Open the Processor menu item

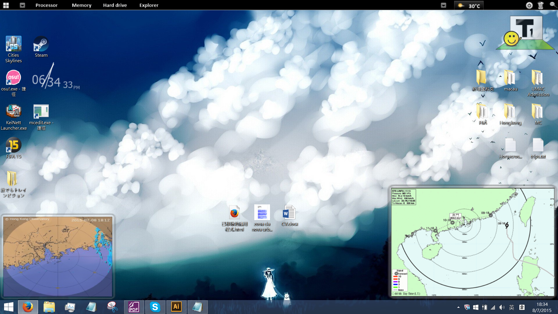pos(46,5)
